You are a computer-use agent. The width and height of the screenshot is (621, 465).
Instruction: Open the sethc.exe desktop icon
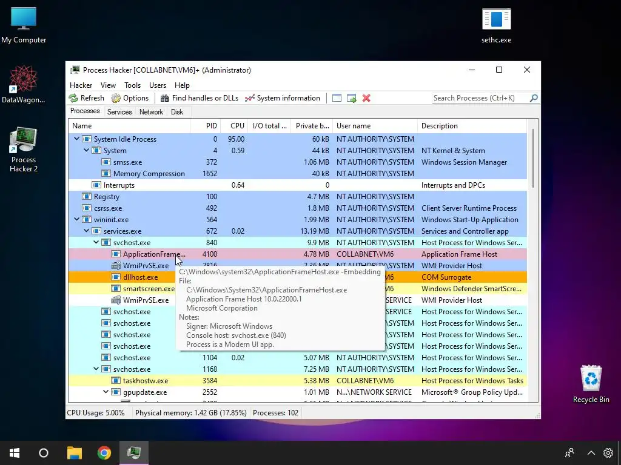pyautogui.click(x=496, y=25)
